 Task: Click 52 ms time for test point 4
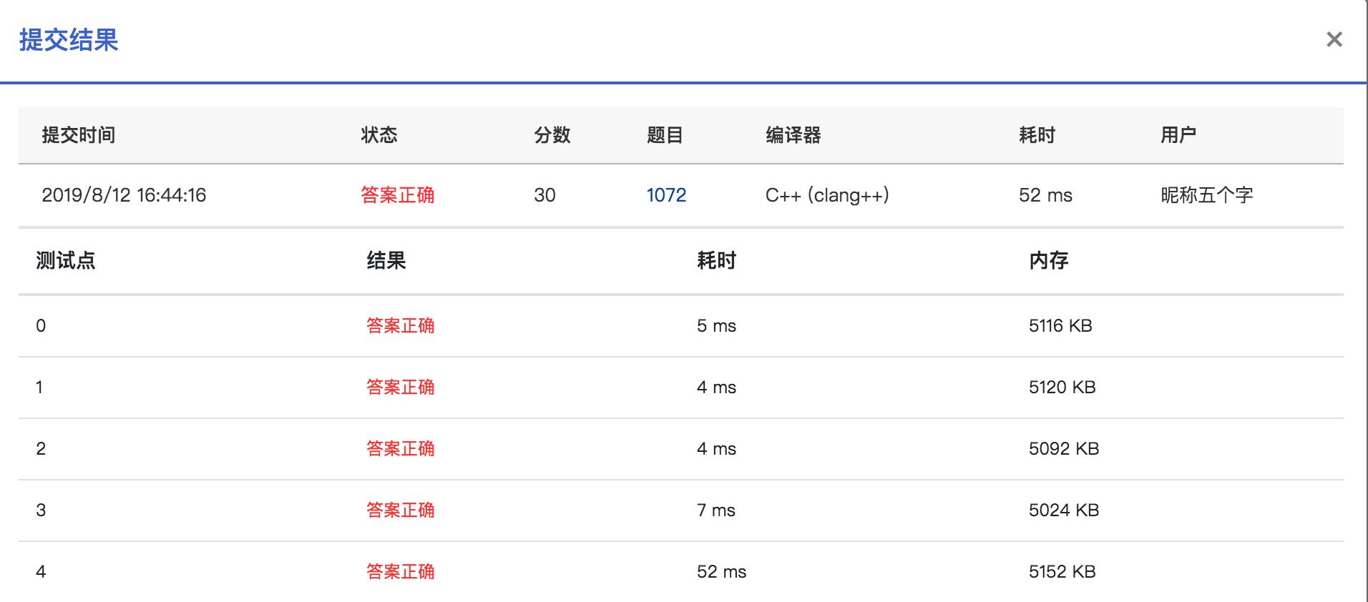click(x=721, y=572)
